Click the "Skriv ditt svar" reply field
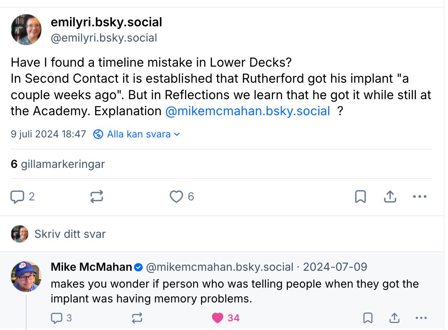Viewport: 448px width, 330px height. click(x=70, y=234)
